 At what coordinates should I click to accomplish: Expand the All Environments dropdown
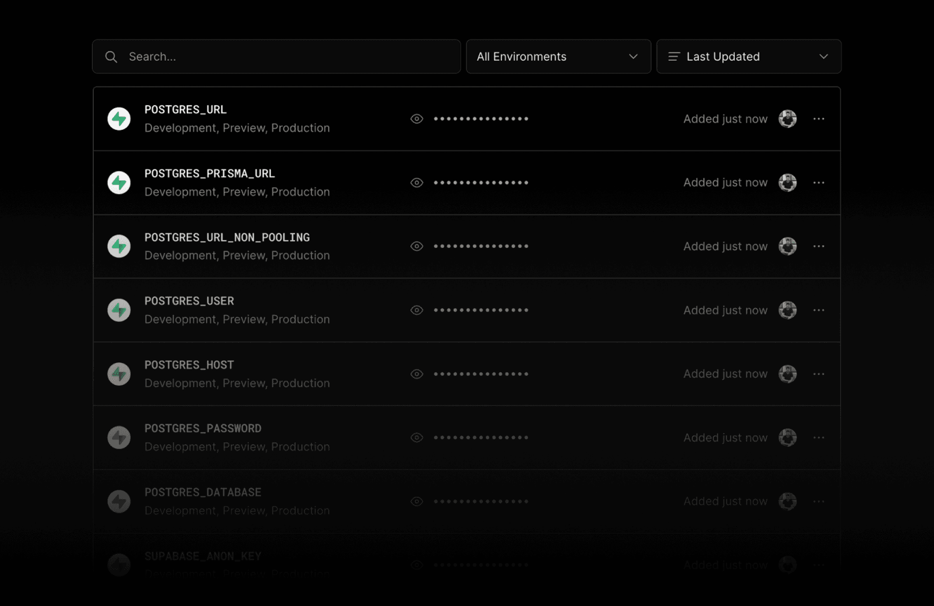(555, 56)
